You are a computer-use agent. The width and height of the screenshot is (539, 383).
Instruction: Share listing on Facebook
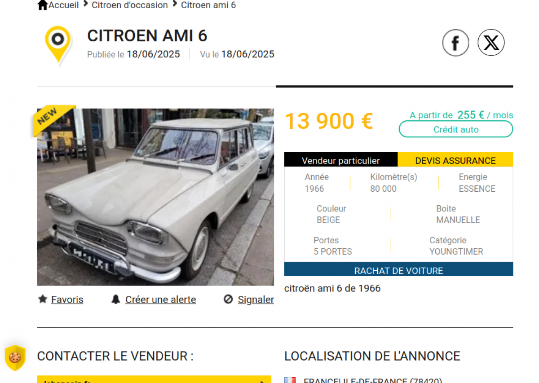455,43
